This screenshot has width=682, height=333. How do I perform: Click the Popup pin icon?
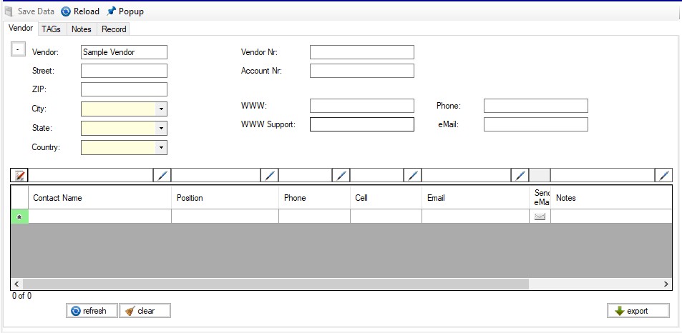pos(111,11)
